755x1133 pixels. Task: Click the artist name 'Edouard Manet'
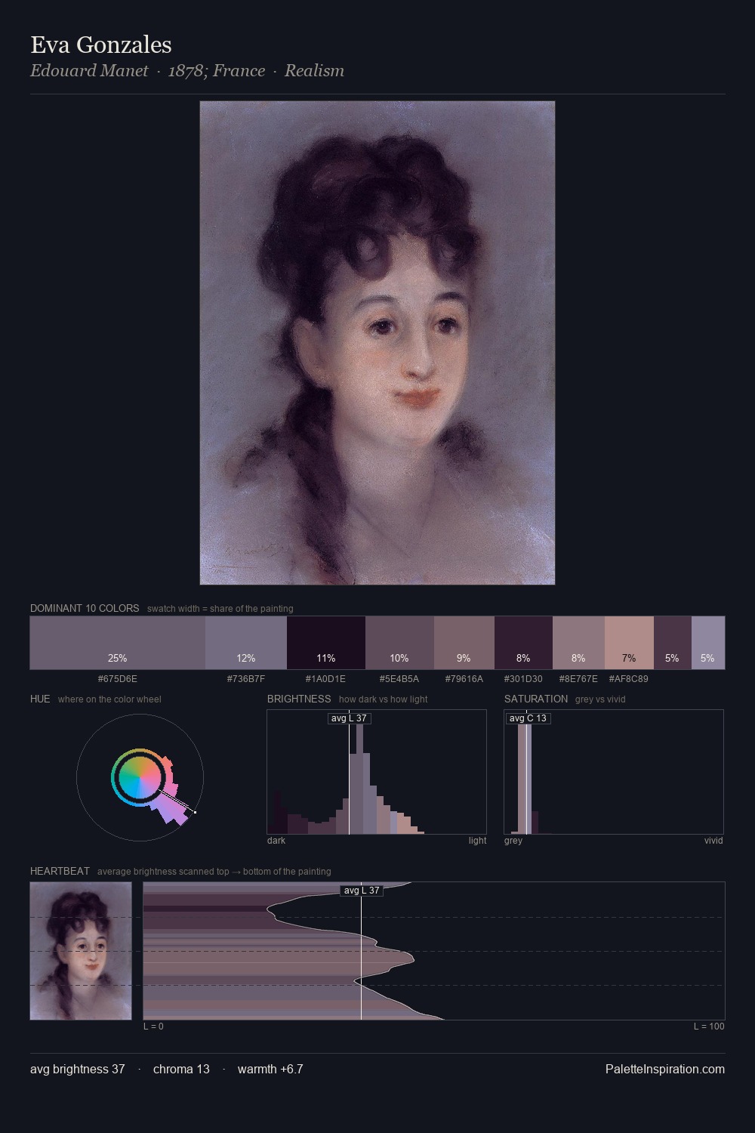click(89, 70)
